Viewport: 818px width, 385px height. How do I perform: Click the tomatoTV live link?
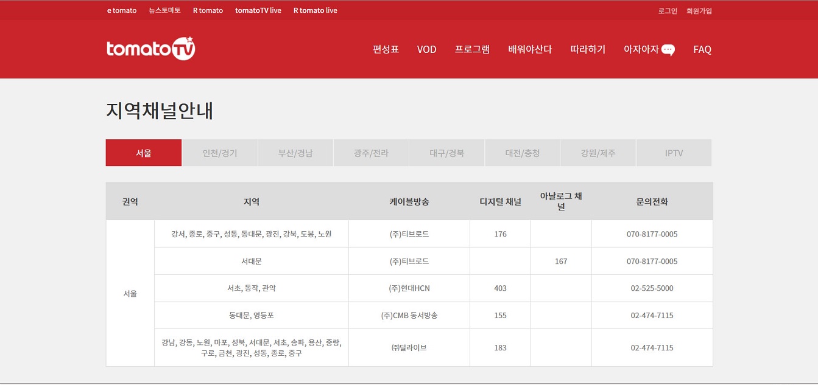(x=258, y=10)
